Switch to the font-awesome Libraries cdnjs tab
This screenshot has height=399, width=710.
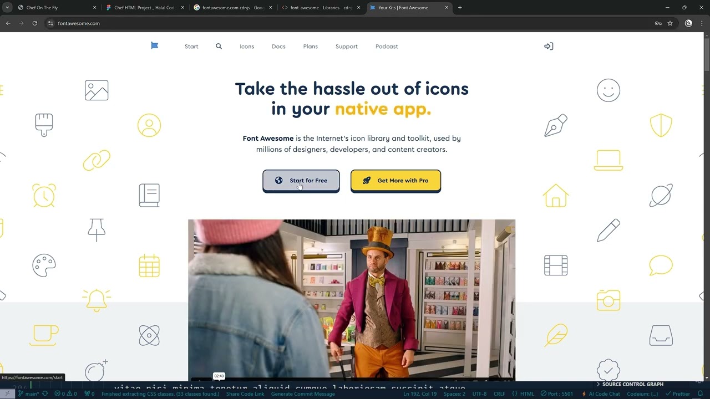coord(321,8)
